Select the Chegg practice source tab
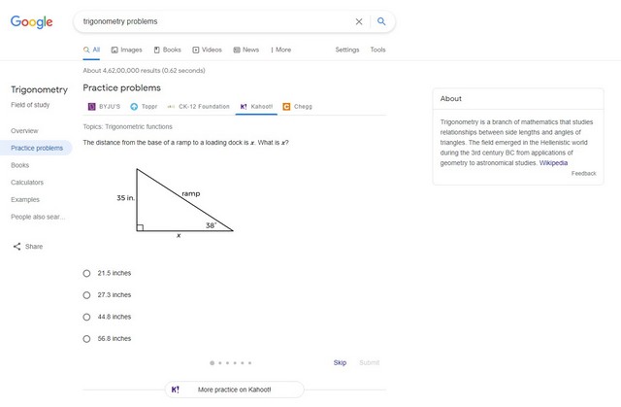621x407 pixels. 298,107
